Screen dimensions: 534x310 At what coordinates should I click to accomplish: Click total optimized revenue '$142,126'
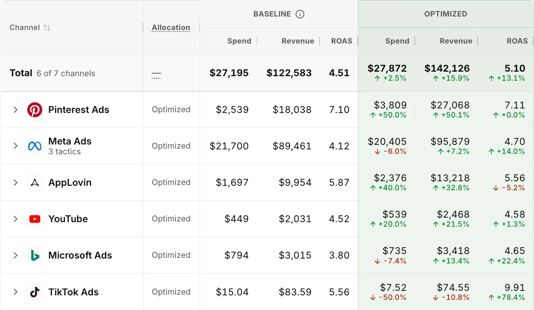coord(447,68)
